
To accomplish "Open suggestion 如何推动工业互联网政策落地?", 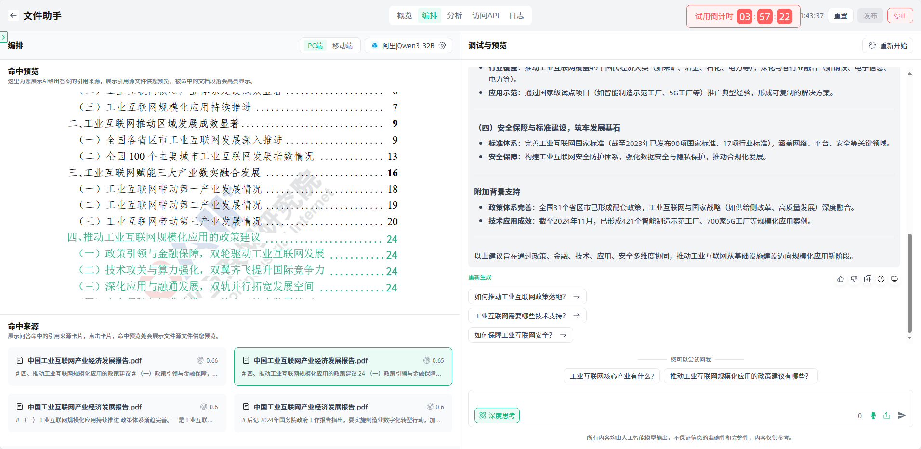I will pos(527,297).
